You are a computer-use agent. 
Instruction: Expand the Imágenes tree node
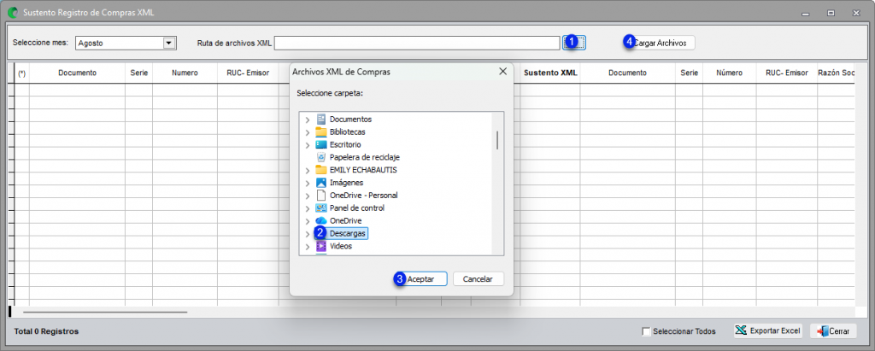[x=307, y=183]
